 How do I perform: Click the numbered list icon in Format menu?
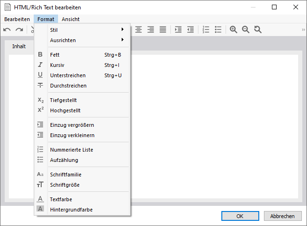40,149
